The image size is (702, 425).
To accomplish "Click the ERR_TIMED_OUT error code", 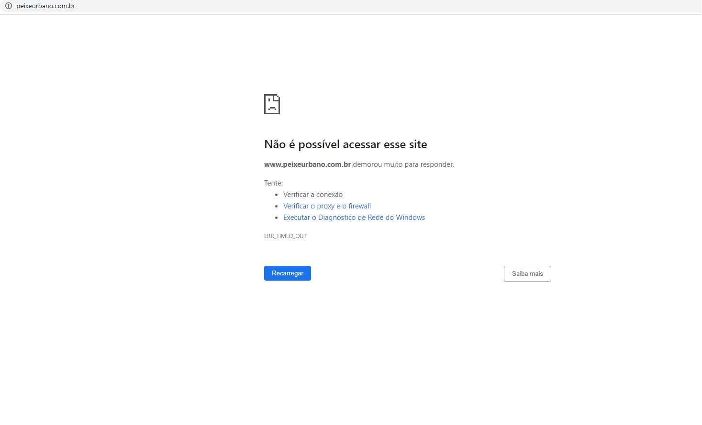I will point(285,236).
